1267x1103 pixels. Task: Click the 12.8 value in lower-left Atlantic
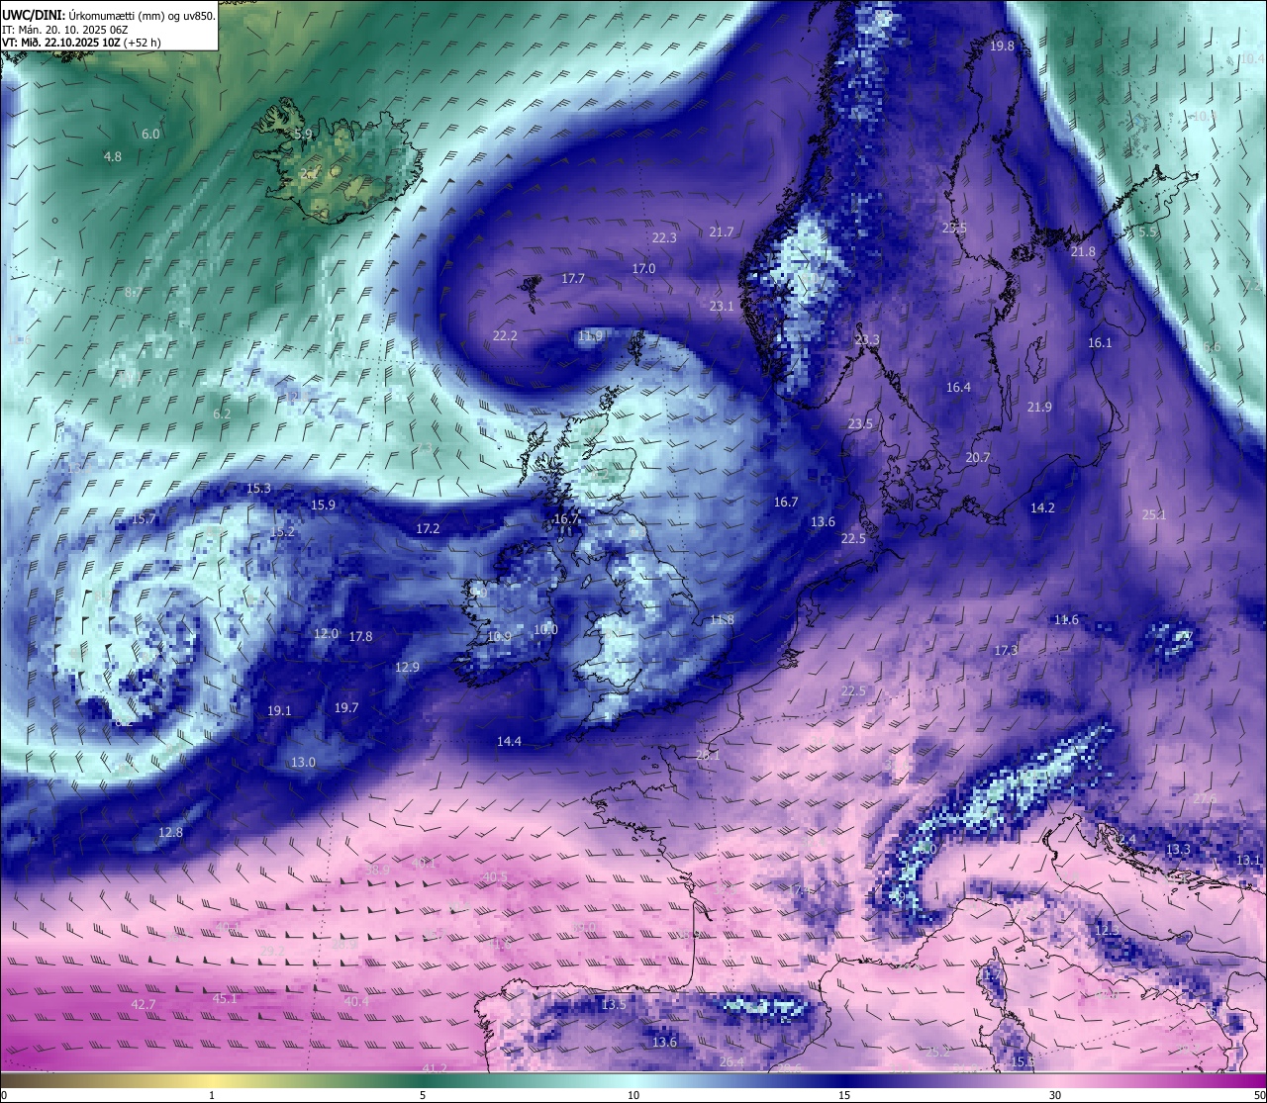(x=170, y=832)
